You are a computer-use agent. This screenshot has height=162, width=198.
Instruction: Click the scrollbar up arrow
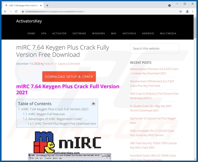pos(195,16)
